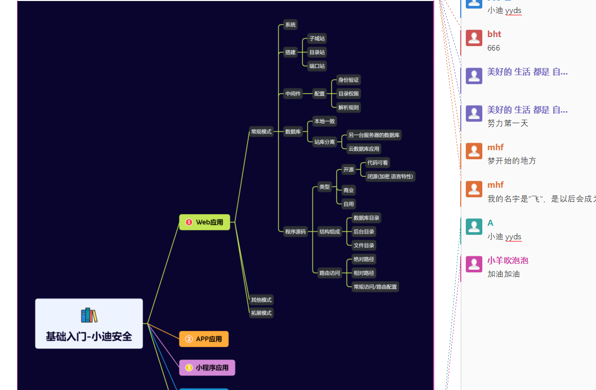Image resolution: width=596 pixels, height=390 pixels.
Task: Click the 其他模式 node
Action: tap(261, 300)
